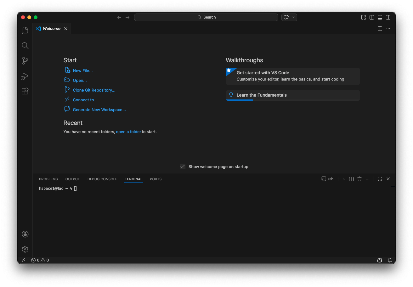Open the Accounts menu icon
This screenshot has height=287, width=413.
tap(25, 234)
